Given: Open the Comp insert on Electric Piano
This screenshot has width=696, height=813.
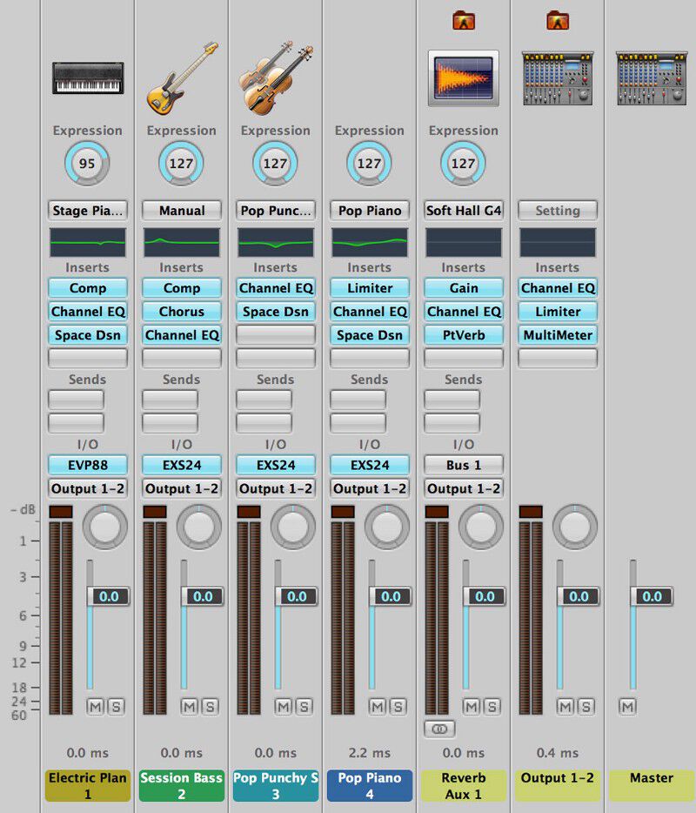Looking at the screenshot, I should pos(88,288).
